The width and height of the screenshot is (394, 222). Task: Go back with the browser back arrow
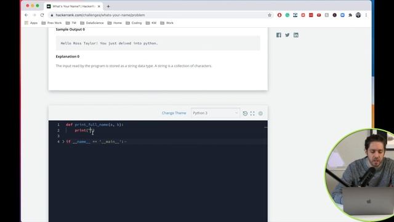click(26, 15)
